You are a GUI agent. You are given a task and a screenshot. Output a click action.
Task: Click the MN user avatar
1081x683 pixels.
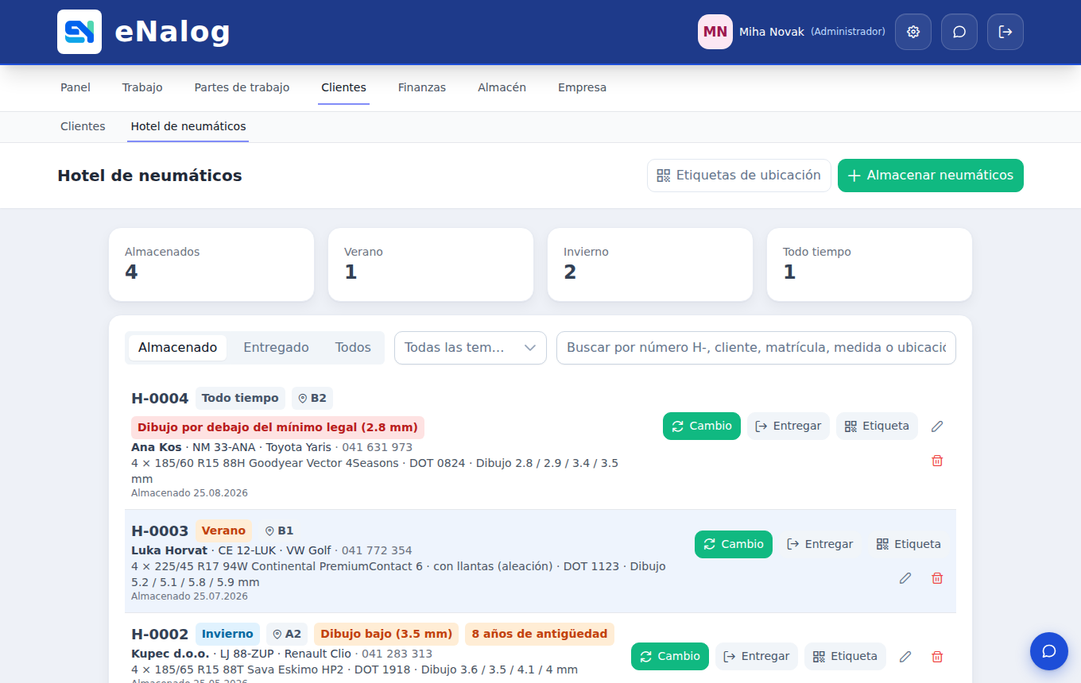coord(715,32)
